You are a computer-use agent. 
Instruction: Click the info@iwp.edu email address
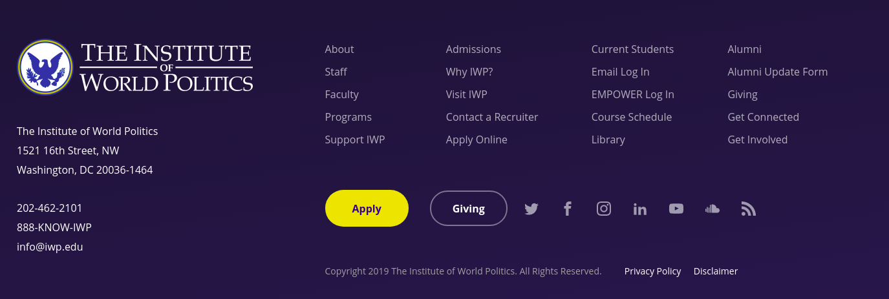50,247
